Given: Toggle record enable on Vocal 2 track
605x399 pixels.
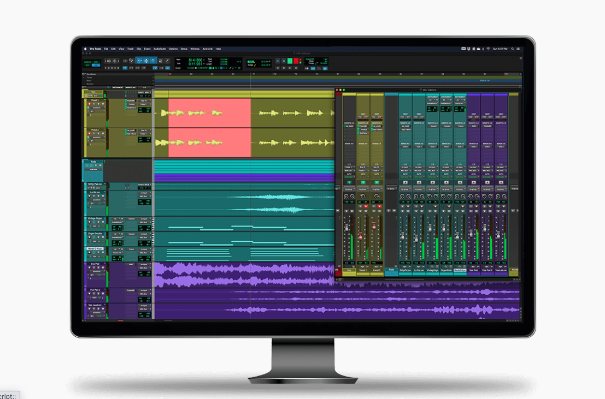Looking at the screenshot, I should 90,133.
